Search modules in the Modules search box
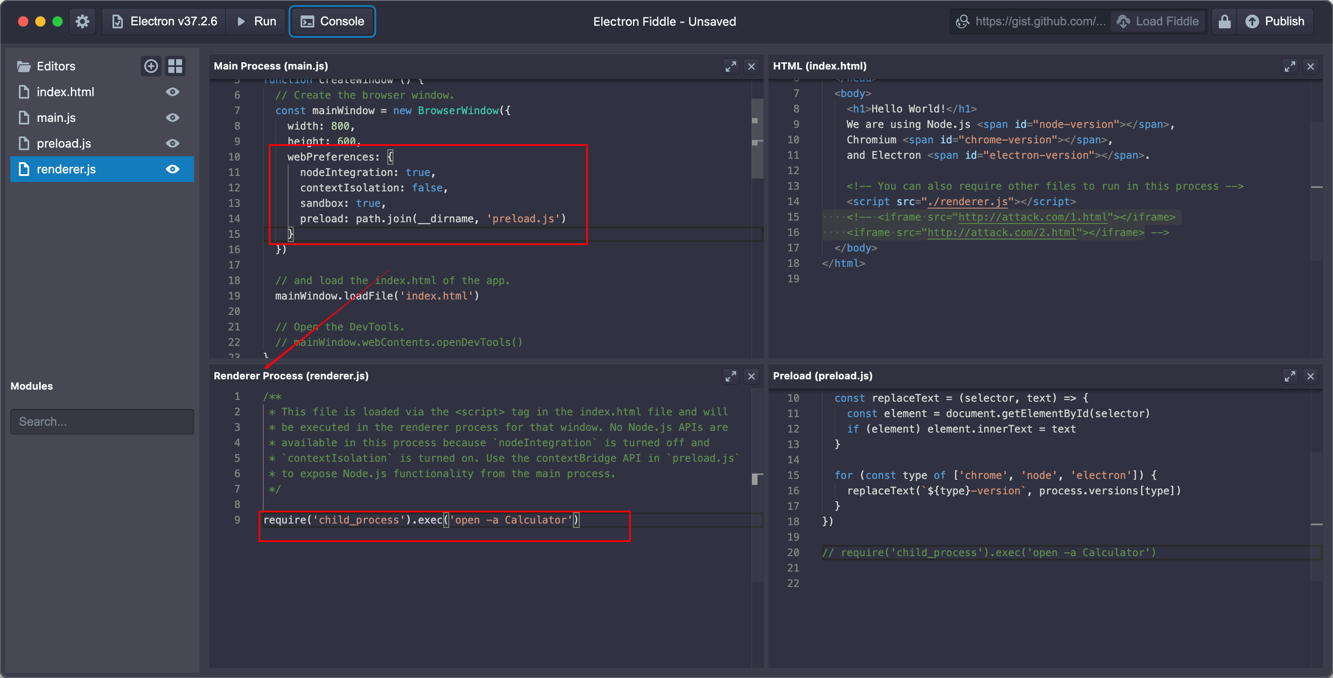The width and height of the screenshot is (1333, 678). pyautogui.click(x=102, y=421)
